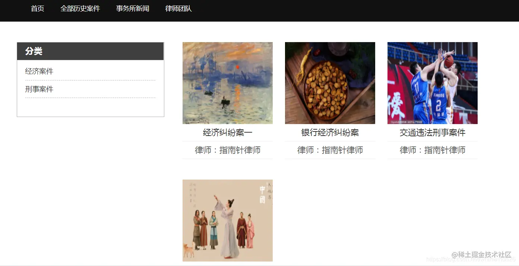Click lawyer name under 银行经济纠纷案
This screenshot has width=519, height=266.
[330, 150]
